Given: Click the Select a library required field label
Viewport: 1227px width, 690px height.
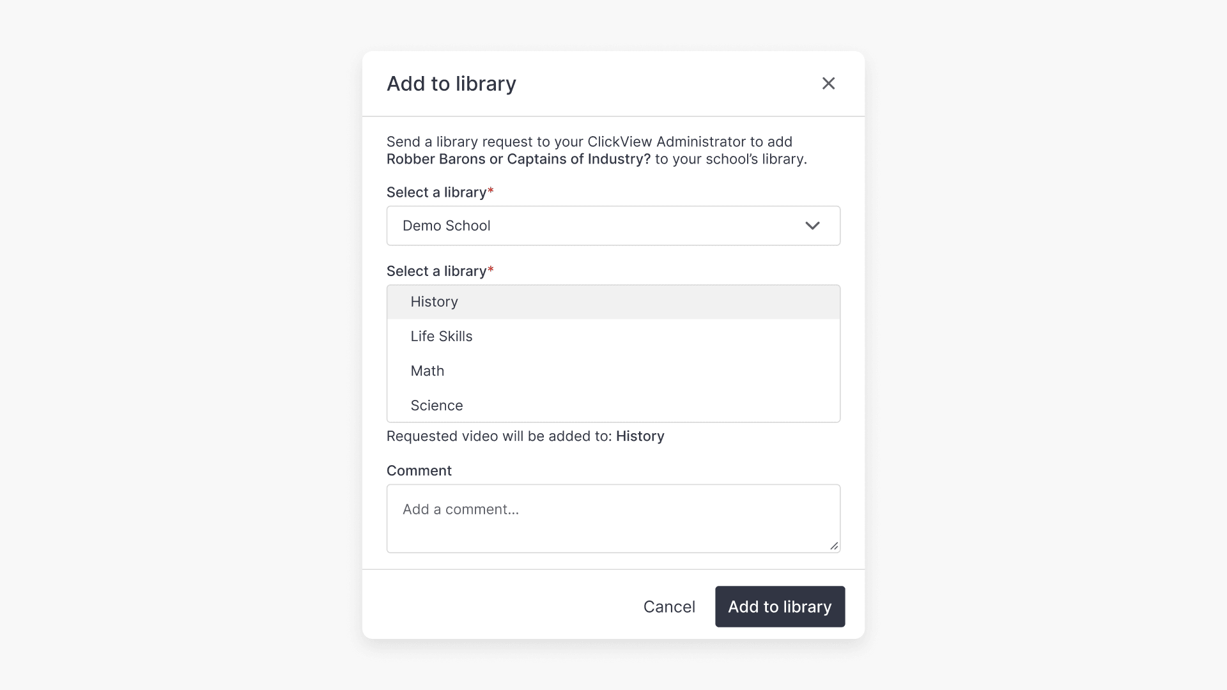Looking at the screenshot, I should 439,192.
